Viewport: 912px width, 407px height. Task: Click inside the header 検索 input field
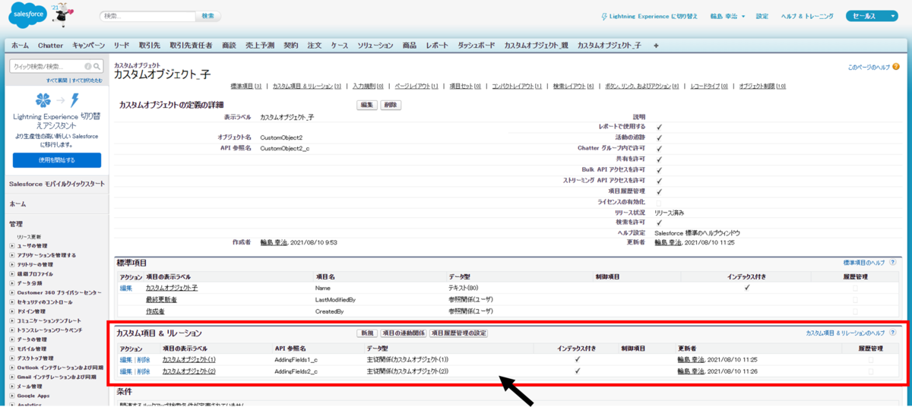click(147, 16)
